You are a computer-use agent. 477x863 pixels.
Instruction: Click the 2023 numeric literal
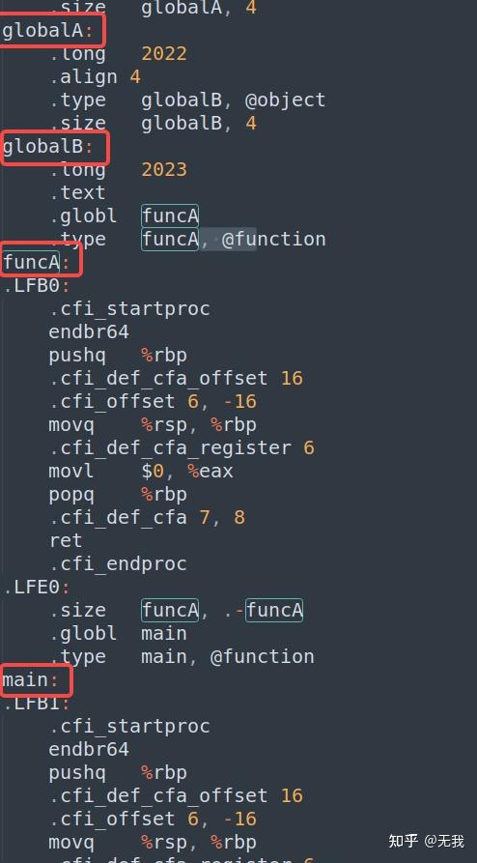[x=164, y=169]
